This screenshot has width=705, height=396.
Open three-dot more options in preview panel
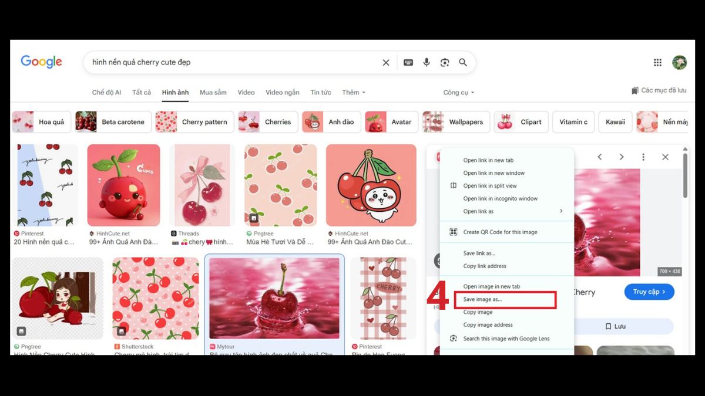[643, 157]
